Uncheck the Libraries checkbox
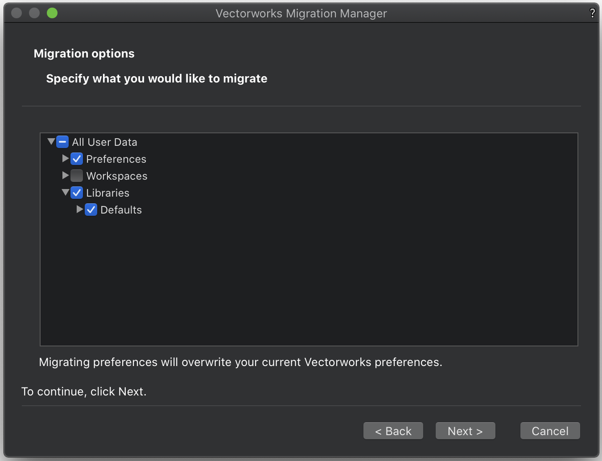Viewport: 602px width, 461px height. click(x=77, y=193)
